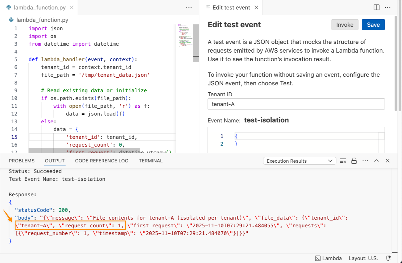Open more actions for the Output panel
Viewport: 402px width, 263px height.
365,161
